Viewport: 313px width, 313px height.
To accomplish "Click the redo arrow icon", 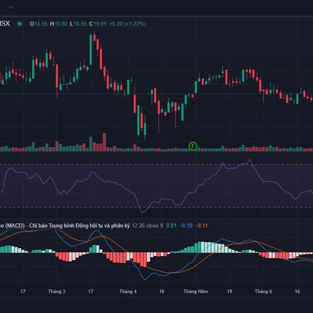I will coord(10,8).
